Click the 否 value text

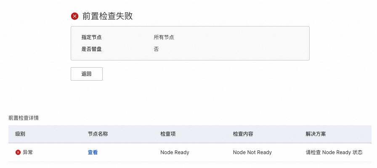coord(156,49)
